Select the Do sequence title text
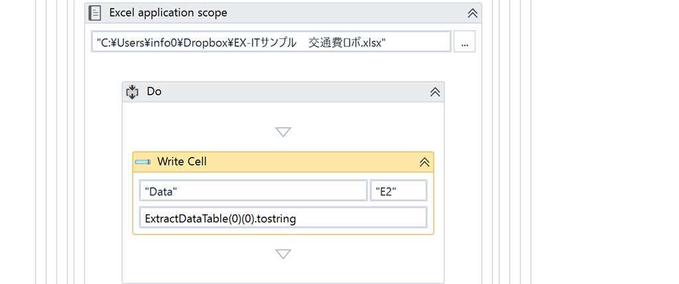The height and width of the screenshot is (284, 679). (154, 91)
